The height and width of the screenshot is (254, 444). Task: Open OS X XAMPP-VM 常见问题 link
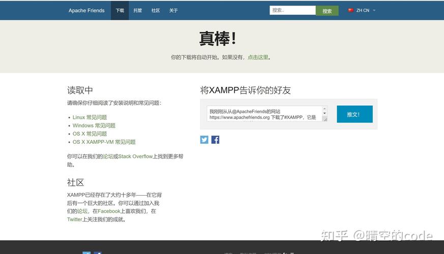point(104,142)
